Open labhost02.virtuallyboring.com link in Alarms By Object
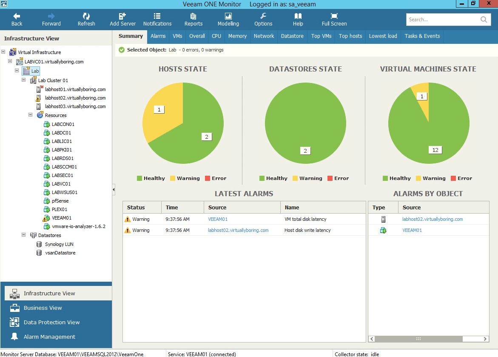Image resolution: width=498 pixels, height=357 pixels. click(433, 219)
